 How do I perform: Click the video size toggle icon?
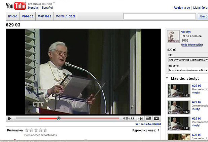coord(149,118)
